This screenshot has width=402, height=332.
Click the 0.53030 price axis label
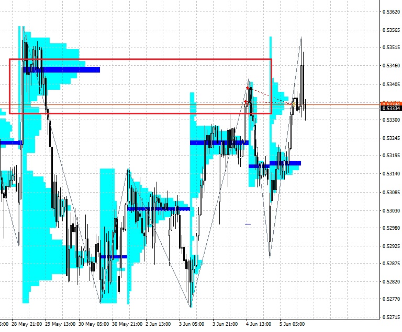[x=391, y=211]
